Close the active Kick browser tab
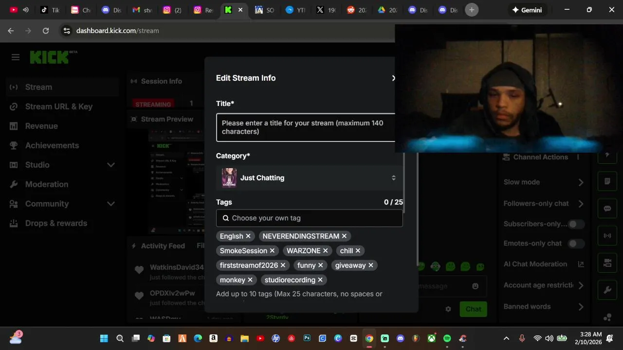 [240, 10]
